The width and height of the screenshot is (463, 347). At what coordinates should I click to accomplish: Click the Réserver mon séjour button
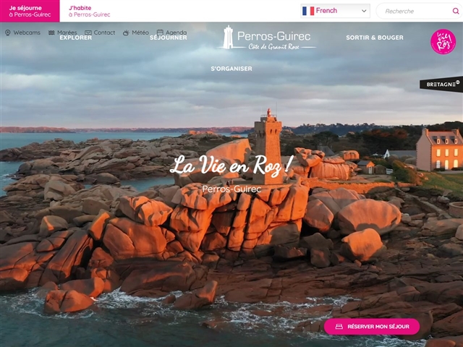pos(372,327)
